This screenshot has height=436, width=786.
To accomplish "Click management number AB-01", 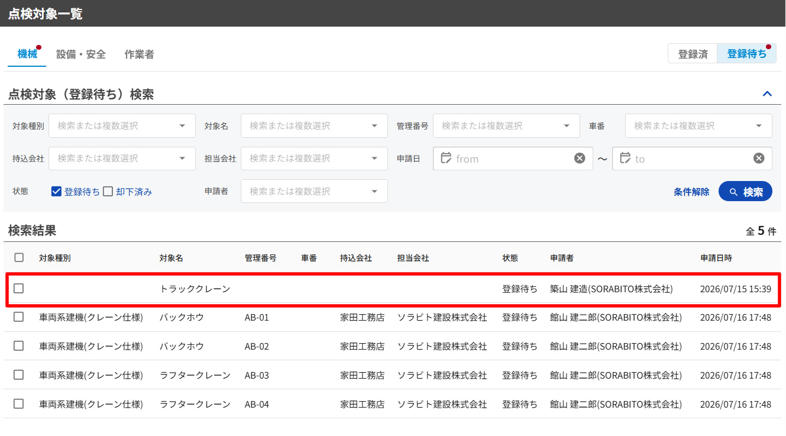I will [257, 318].
